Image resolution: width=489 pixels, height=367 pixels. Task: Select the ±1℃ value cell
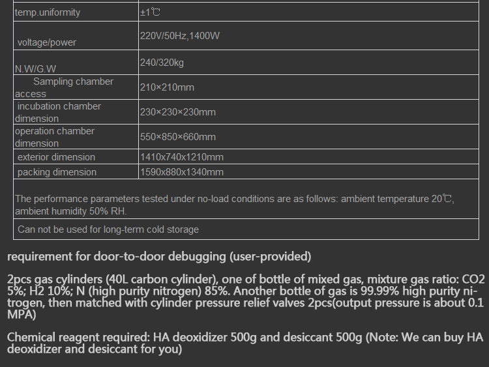point(308,12)
